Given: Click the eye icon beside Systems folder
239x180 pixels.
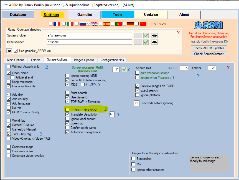Looking at the screenshot, I should click(x=154, y=35).
